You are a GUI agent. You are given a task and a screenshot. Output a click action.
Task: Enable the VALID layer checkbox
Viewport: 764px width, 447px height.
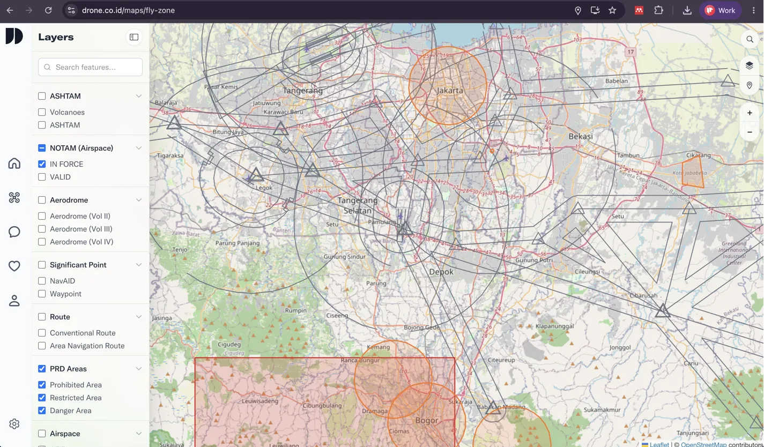[42, 177]
